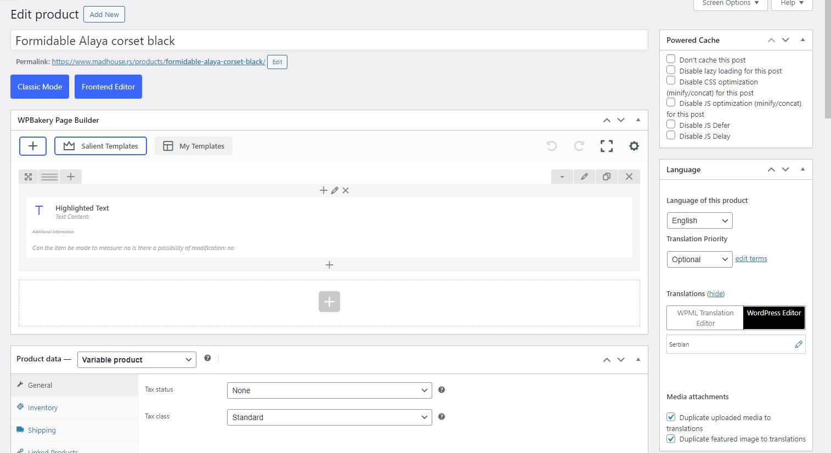Screen dimensions: 831x453
Task: Move the Powered Cache panel up
Action: click(771, 40)
